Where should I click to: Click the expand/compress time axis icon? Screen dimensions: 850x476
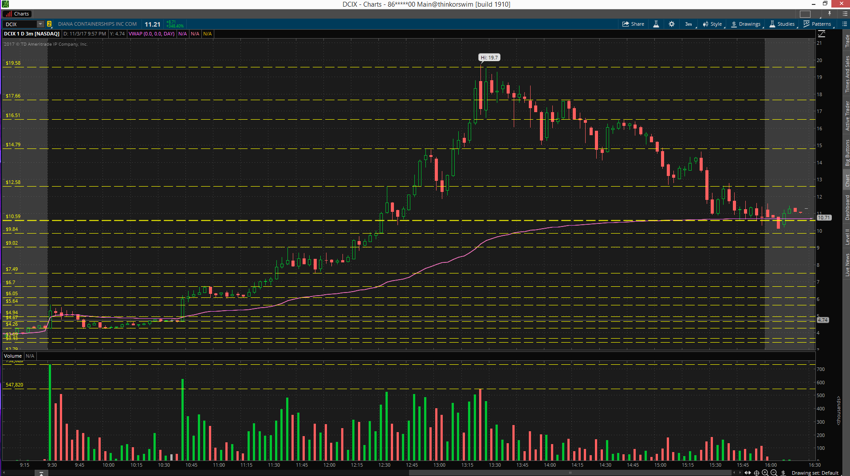coord(748,472)
